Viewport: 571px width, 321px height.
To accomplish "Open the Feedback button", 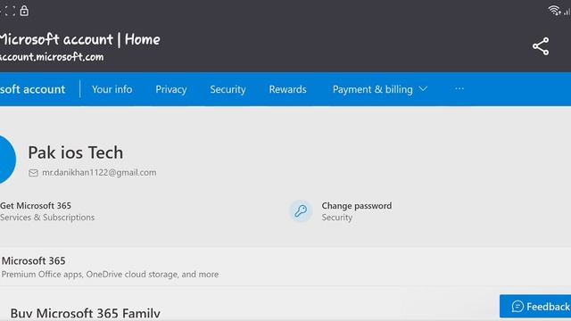I will 535,307.
